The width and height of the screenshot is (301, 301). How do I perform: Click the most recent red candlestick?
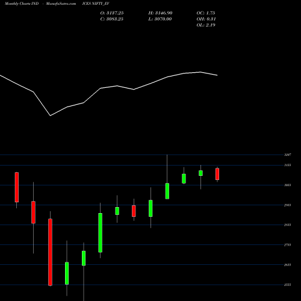217,174
